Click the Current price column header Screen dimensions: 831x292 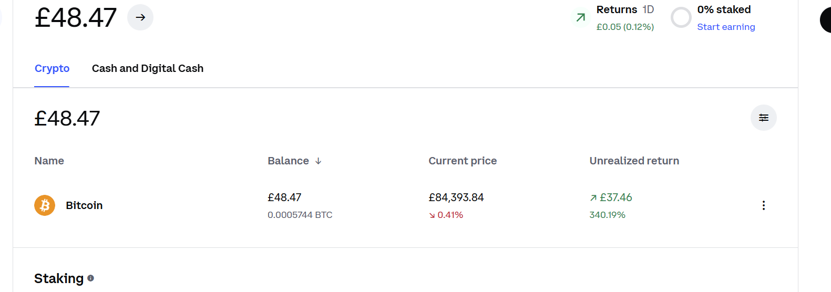tap(463, 161)
